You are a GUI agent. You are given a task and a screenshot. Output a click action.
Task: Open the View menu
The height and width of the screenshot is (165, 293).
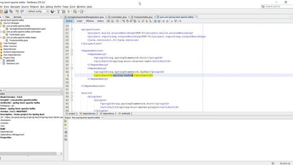click(6, 7)
